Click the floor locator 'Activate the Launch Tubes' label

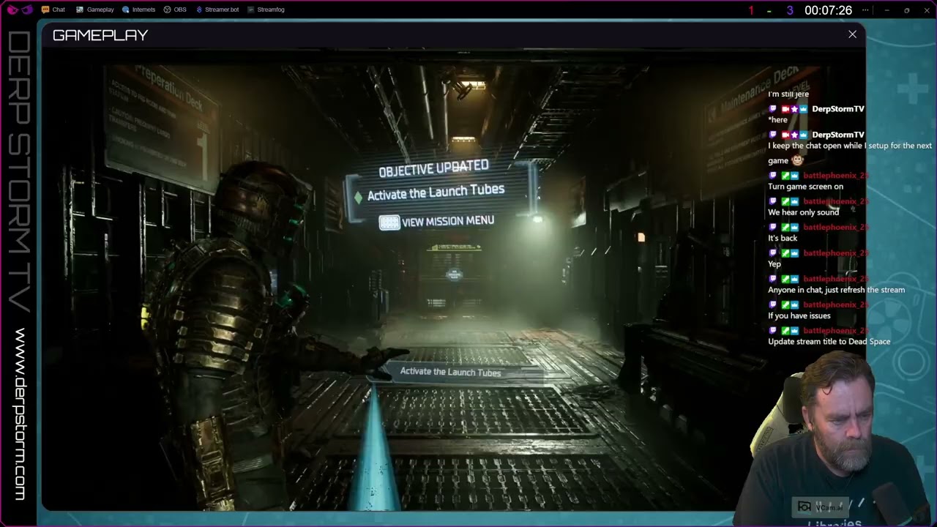coord(451,372)
